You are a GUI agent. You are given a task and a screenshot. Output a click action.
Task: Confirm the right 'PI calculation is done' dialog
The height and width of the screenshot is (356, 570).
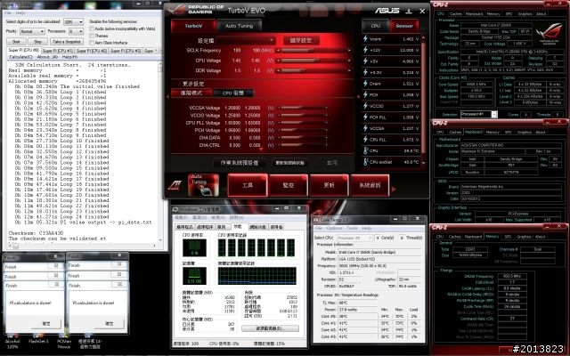109,323
